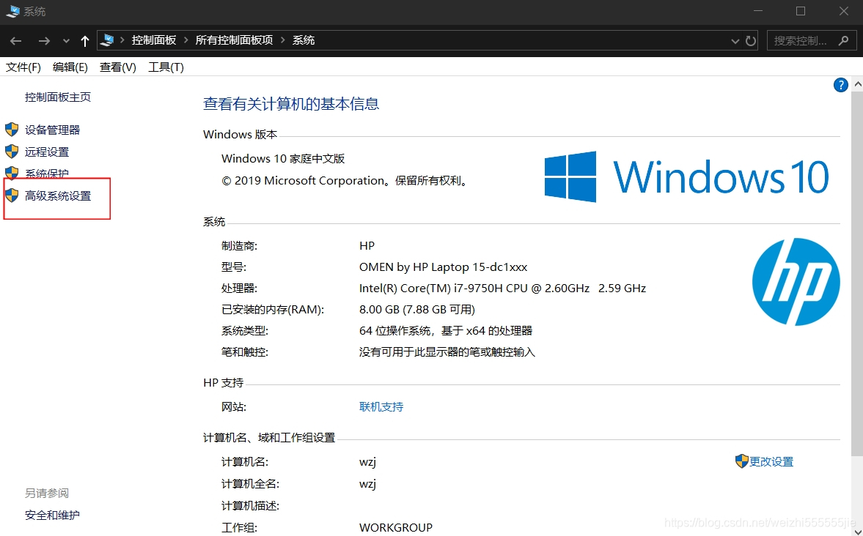Click the computer icon in address bar

click(108, 40)
